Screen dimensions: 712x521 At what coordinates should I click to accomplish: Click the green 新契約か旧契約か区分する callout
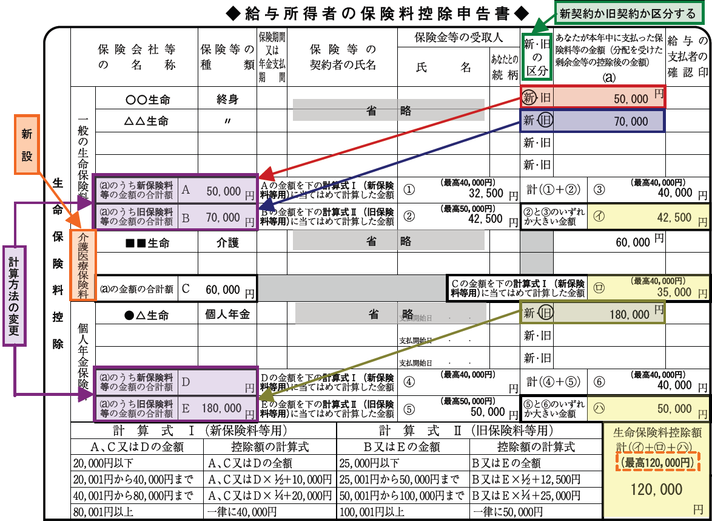(627, 13)
